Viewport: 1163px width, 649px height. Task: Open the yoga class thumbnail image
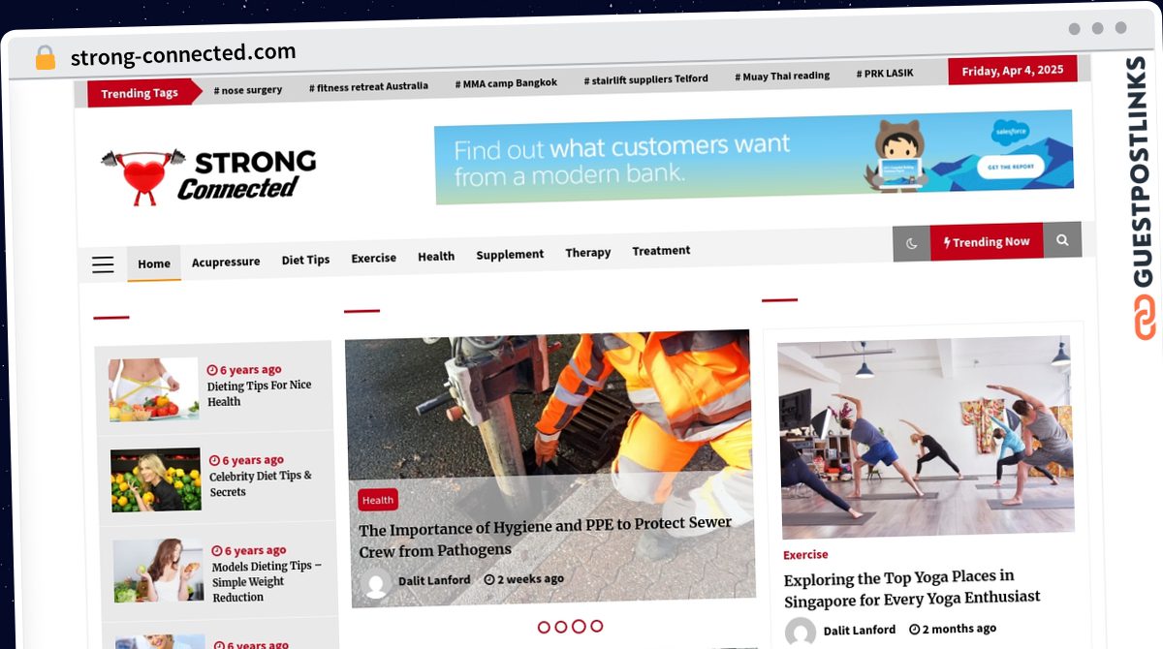tap(925, 437)
